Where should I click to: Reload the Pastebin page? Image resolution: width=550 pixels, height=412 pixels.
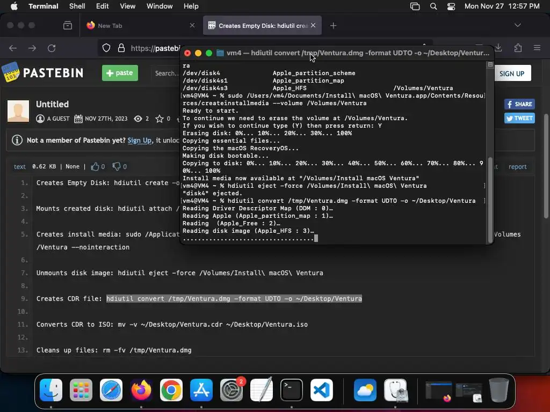click(x=52, y=48)
